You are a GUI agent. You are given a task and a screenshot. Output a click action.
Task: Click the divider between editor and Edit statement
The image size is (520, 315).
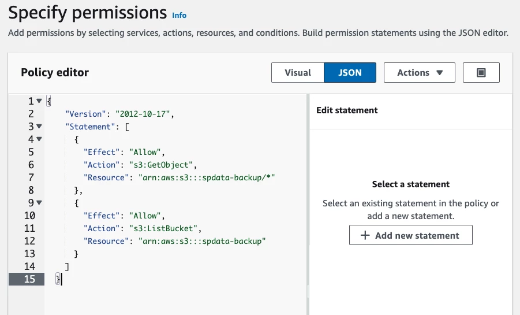click(308, 205)
